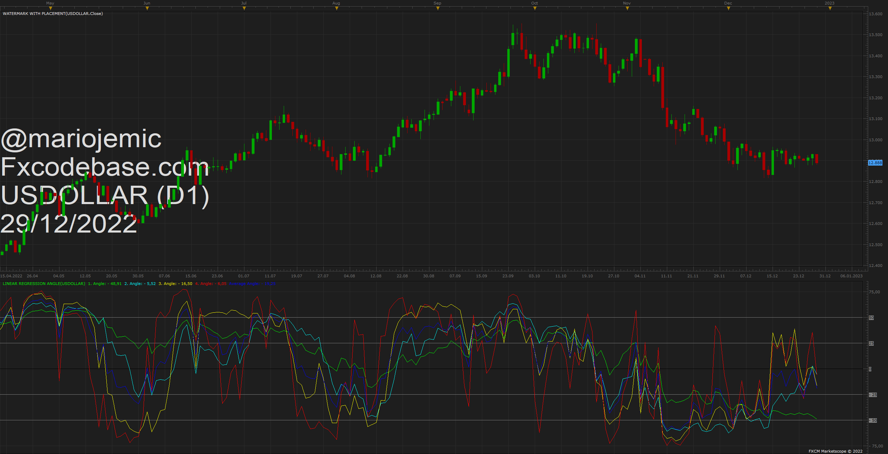Select the LINEAR REGRESSION ANGLE(USDOLLAR) indicator label

tap(44, 284)
